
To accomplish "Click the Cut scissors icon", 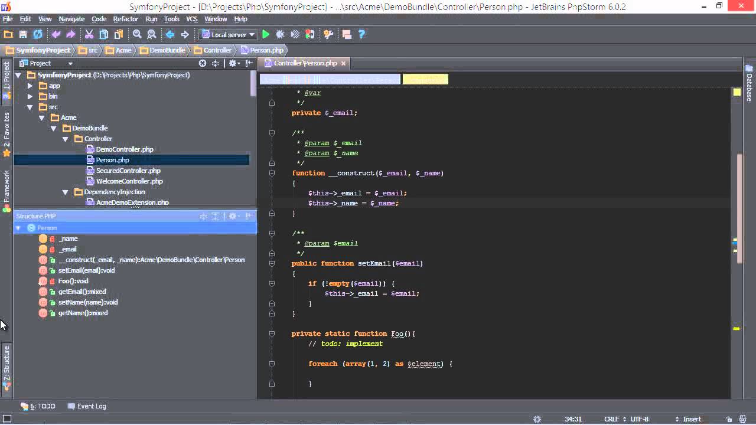I will tap(89, 35).
